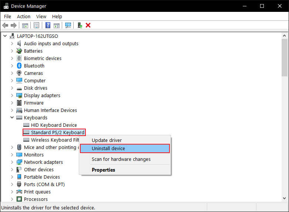The width and height of the screenshot is (289, 212).
Task: Open the blue Help toolbar icon
Action: click(48, 25)
